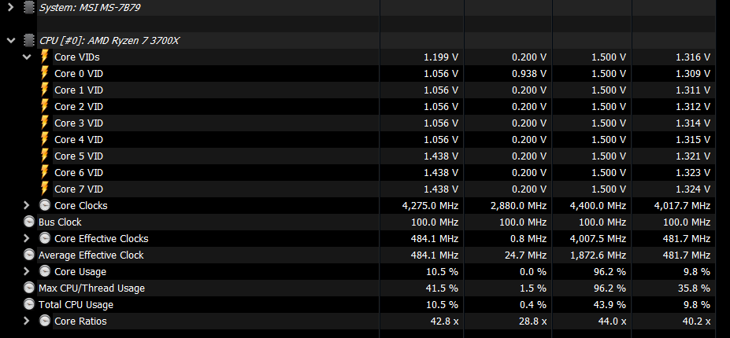Click Core Clocks minimum value 2,880.0 MHz
Viewport: 730px width, 338px height.
click(x=519, y=205)
